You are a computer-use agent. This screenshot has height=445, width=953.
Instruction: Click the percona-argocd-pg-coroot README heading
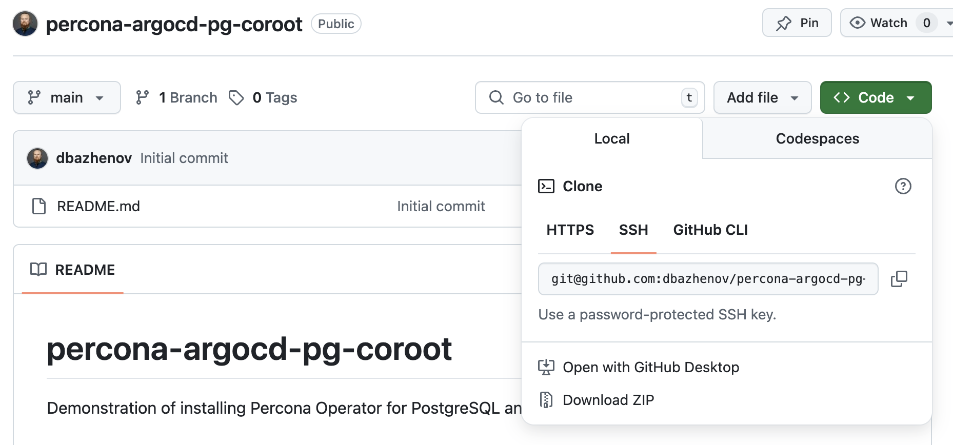click(x=249, y=349)
